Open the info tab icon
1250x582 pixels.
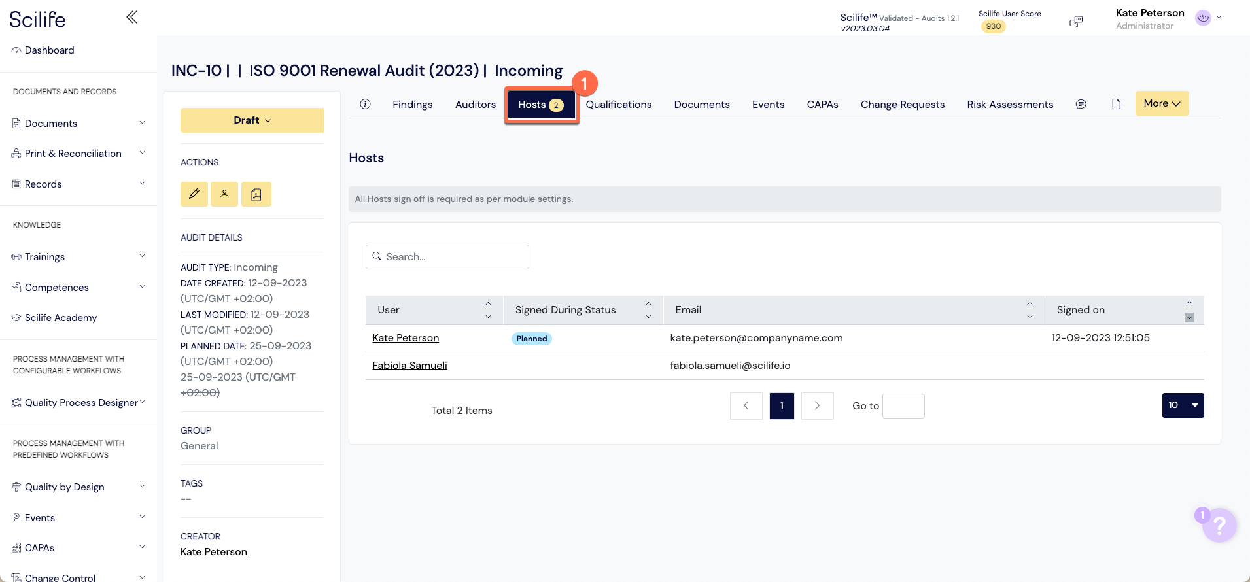pos(366,104)
